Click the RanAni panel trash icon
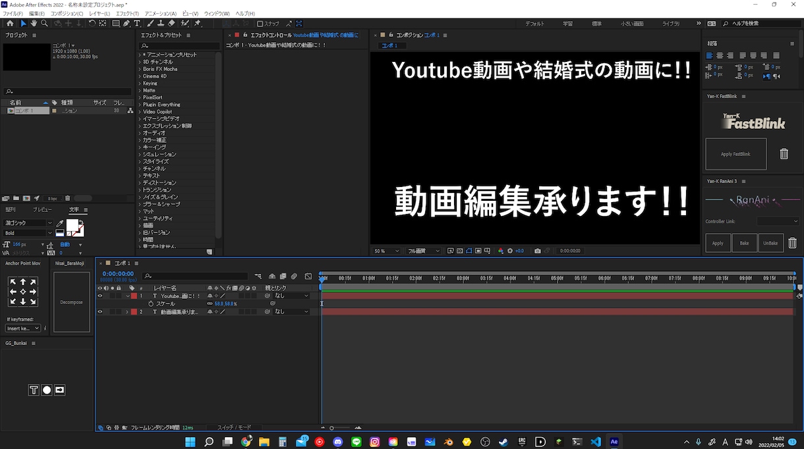The image size is (804, 449). (x=792, y=243)
